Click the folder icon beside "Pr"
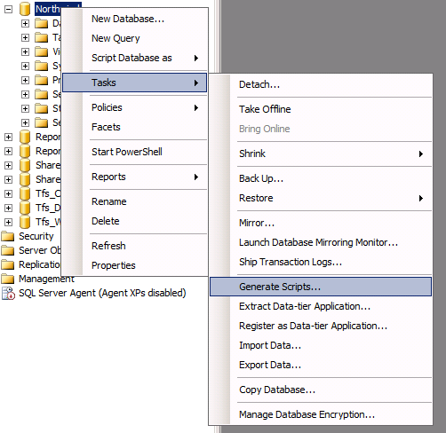The image size is (446, 433). click(41, 80)
